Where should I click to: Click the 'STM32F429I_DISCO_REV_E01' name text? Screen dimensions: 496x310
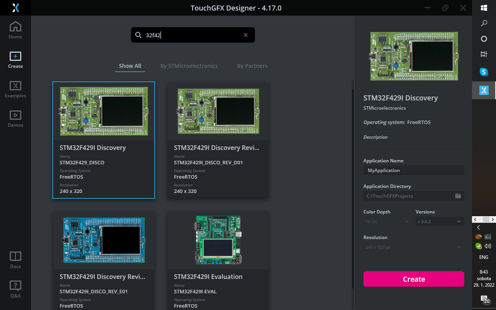[93, 292]
